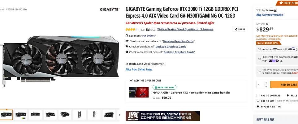Click the four-star rating stars
Image resolution: width=298 pixels, height=124 pixels.
[x=131, y=30]
